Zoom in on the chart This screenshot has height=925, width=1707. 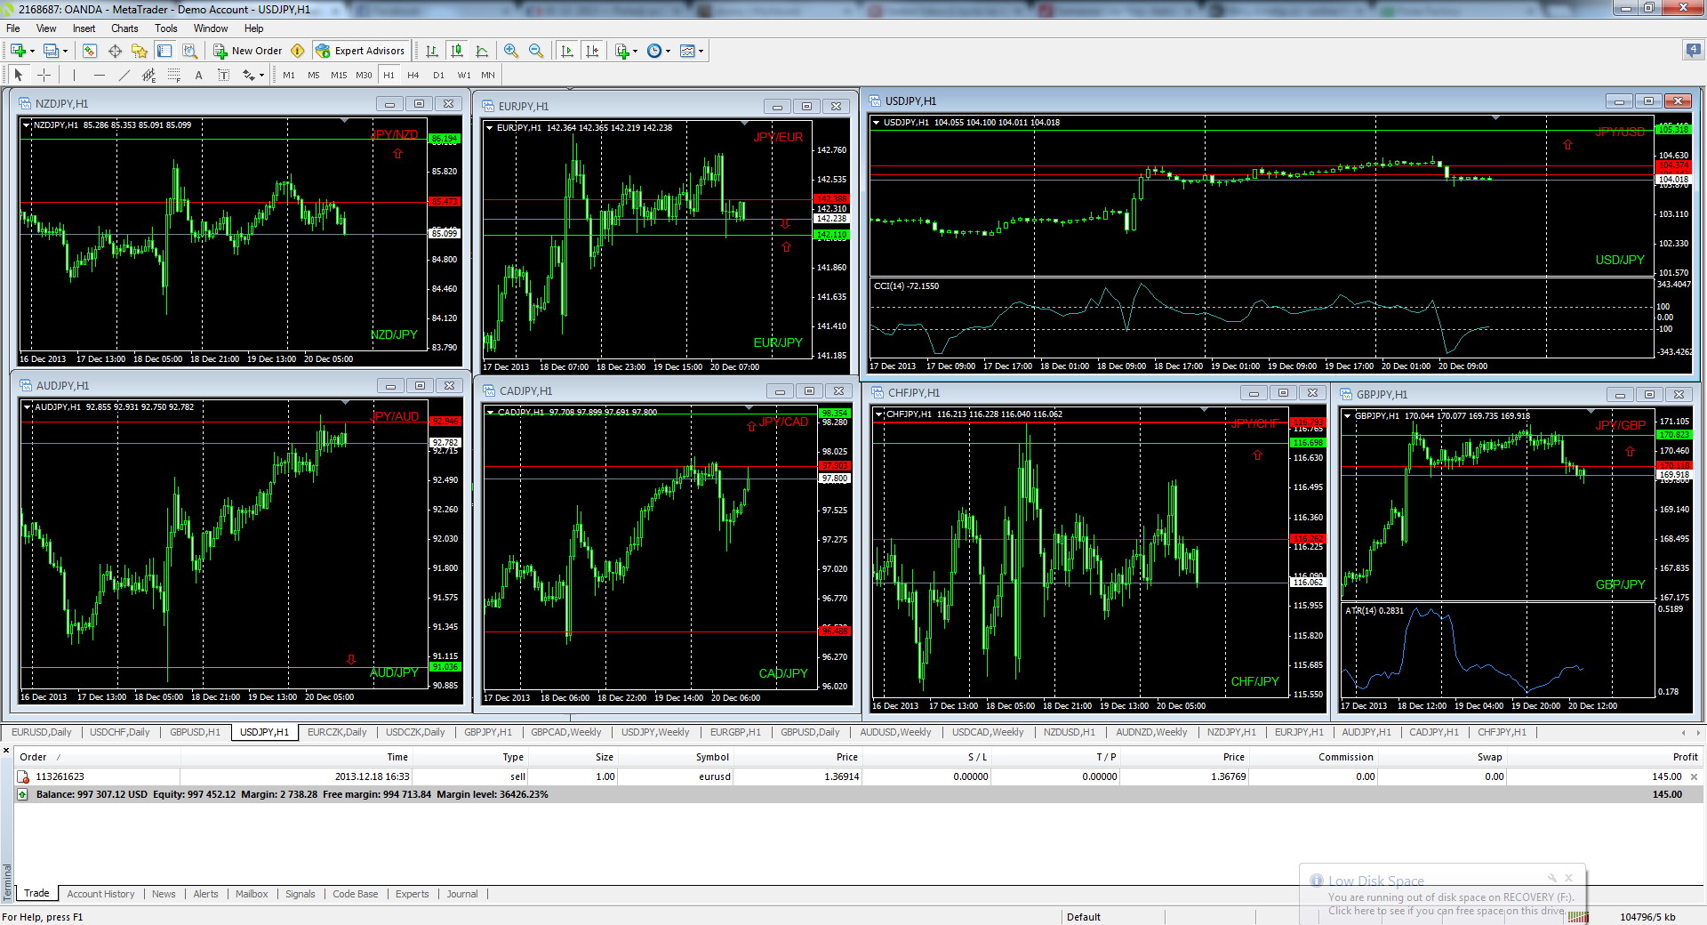(511, 51)
